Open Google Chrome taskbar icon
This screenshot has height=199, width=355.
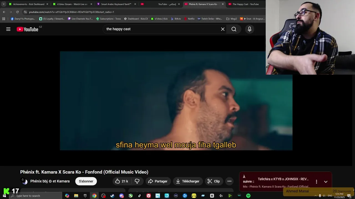[94, 196]
